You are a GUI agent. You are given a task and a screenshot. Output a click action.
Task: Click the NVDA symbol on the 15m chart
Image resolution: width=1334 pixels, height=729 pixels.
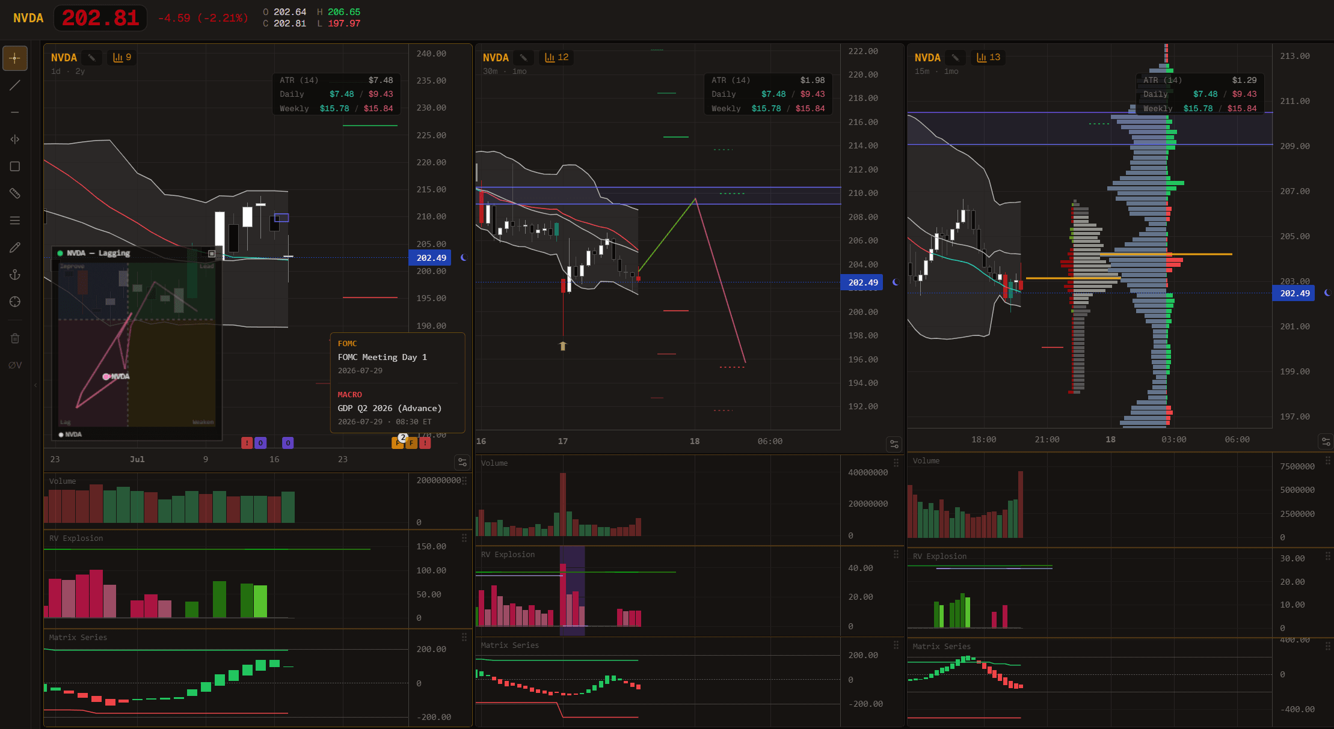click(x=927, y=58)
